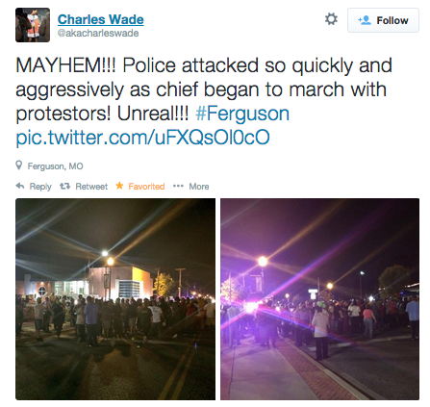This screenshot has width=430, height=407.
Task: Open the right photo with purple lights
Action: pyautogui.click(x=319, y=299)
